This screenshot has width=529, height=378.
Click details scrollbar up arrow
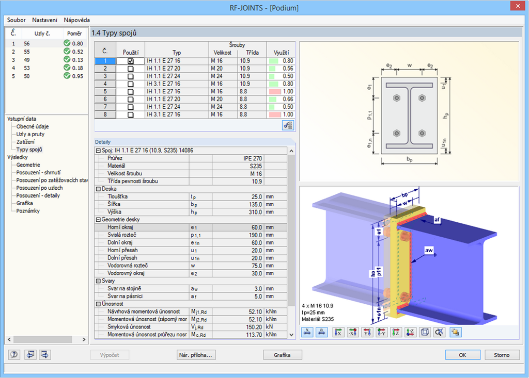291,151
